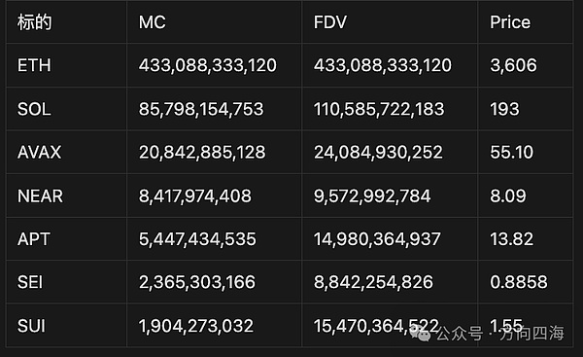Screen dimensions: 583x357
Task: Click ETH market cap 433,088,333,120 in MC column
Action: (208, 65)
